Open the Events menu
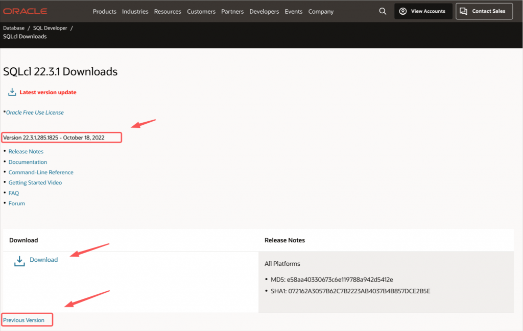The height and width of the screenshot is (331, 523). coord(294,11)
